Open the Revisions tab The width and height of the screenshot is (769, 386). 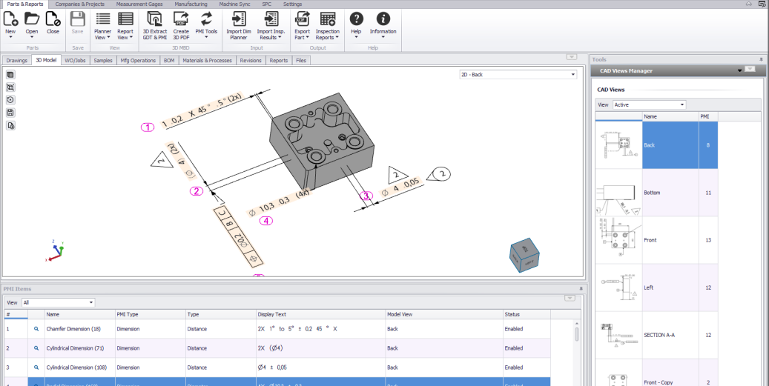click(x=251, y=60)
